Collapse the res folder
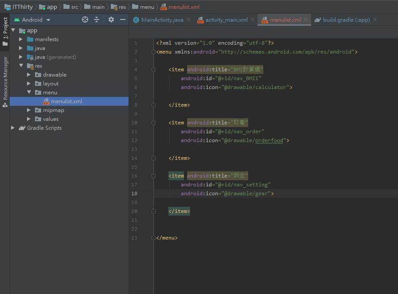Screen dimensions: 398x294 [21, 66]
